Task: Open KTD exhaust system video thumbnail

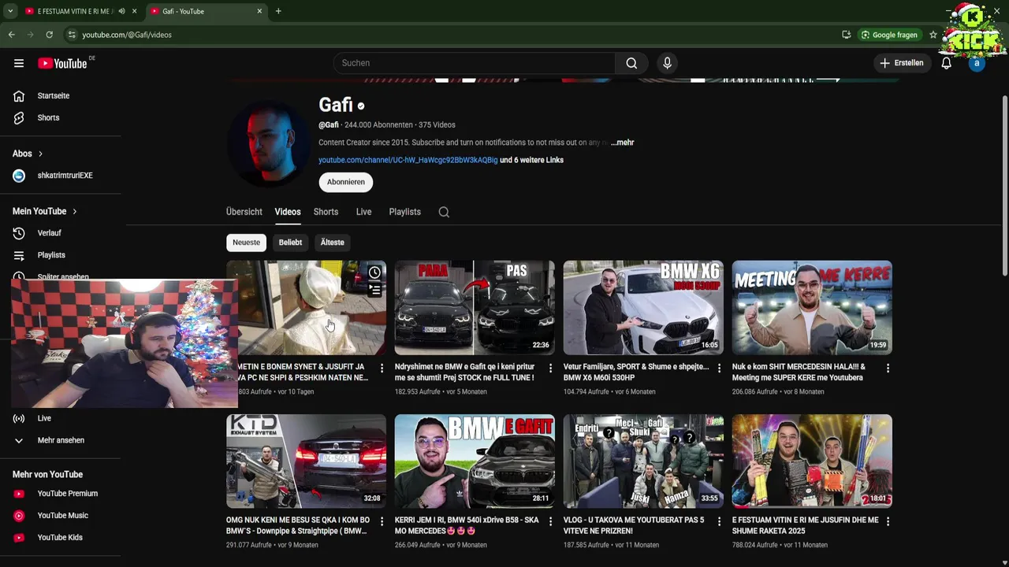Action: coord(306,461)
